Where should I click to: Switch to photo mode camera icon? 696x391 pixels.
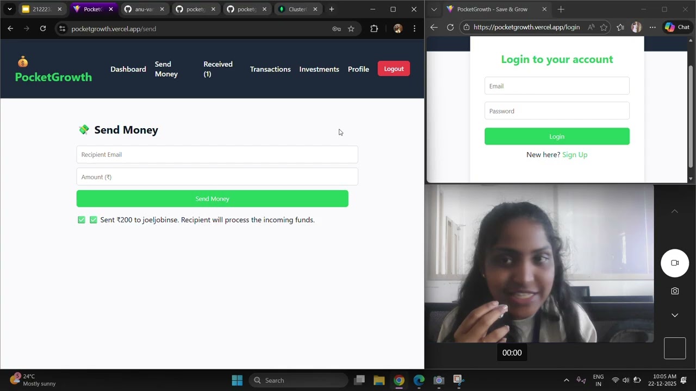coord(675,291)
